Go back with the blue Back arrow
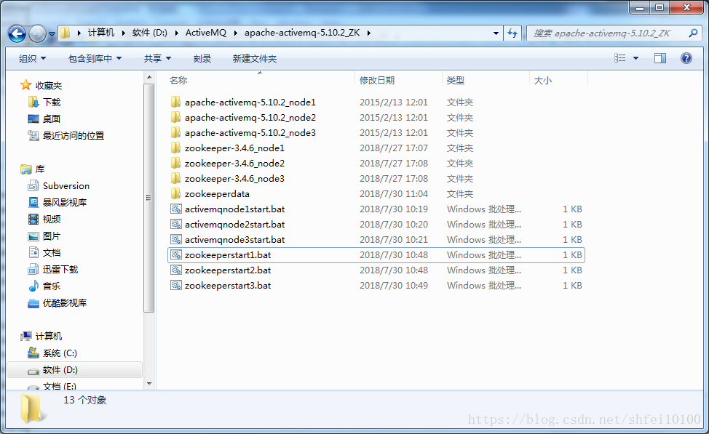This screenshot has height=434, width=709. coord(17,33)
